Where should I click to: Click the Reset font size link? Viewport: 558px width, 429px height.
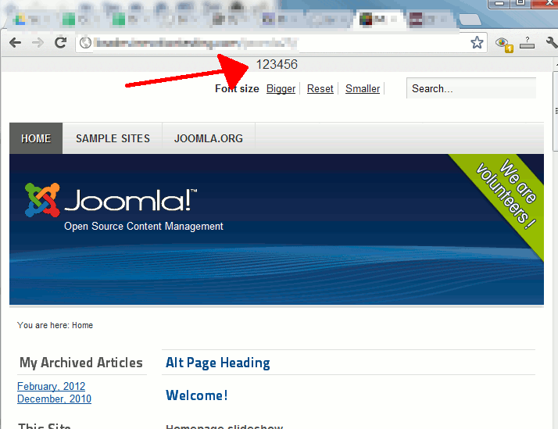pos(320,88)
